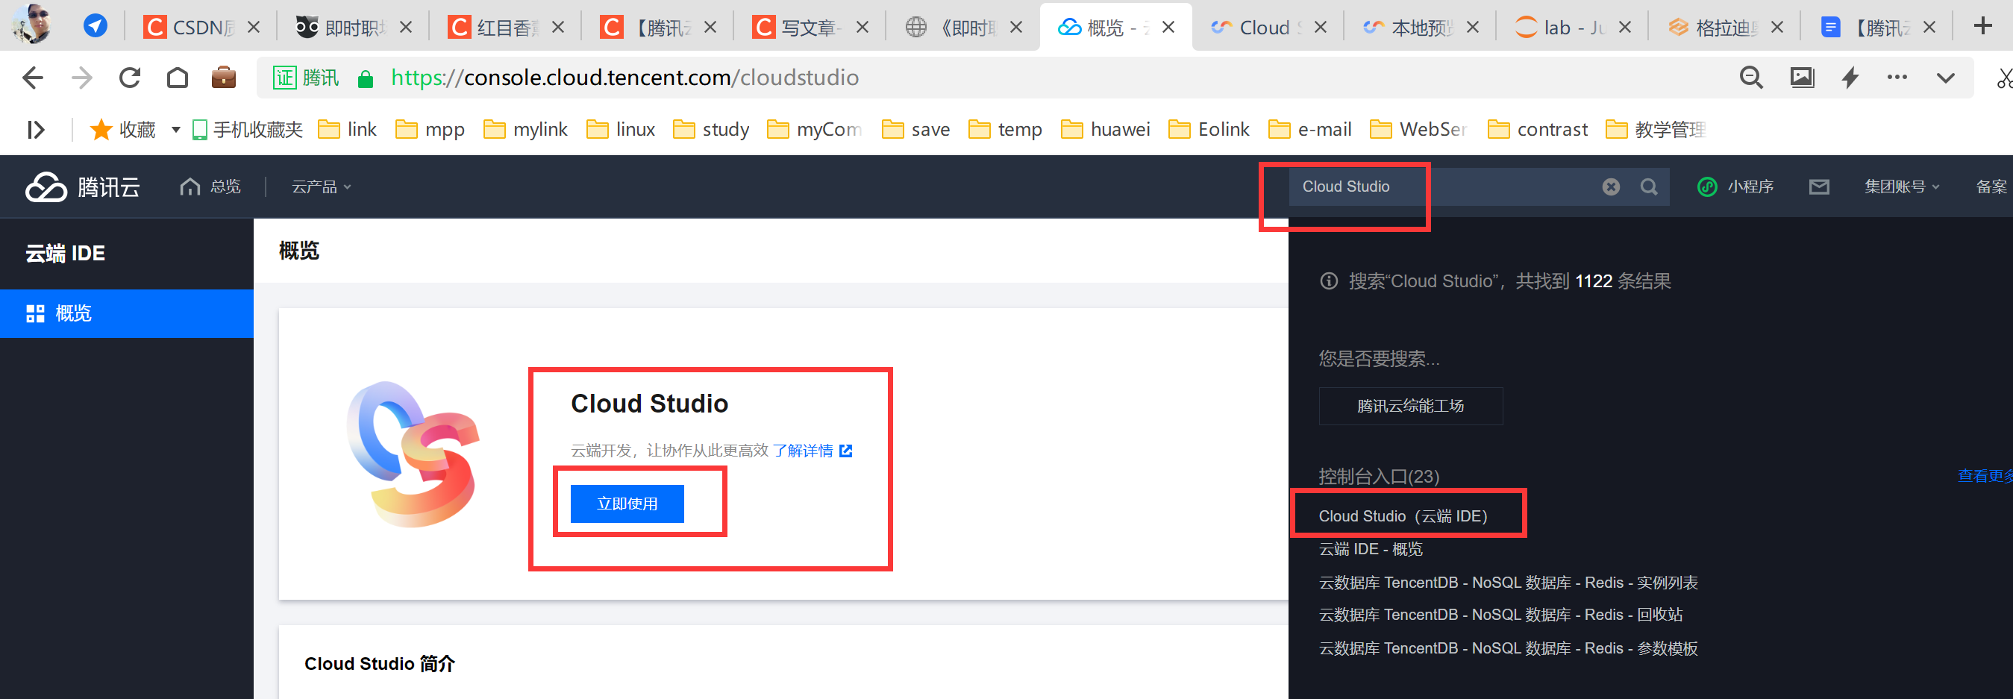The width and height of the screenshot is (2013, 699).
Task: Click the zoom magnifier icon in address bar
Action: 1751,78
